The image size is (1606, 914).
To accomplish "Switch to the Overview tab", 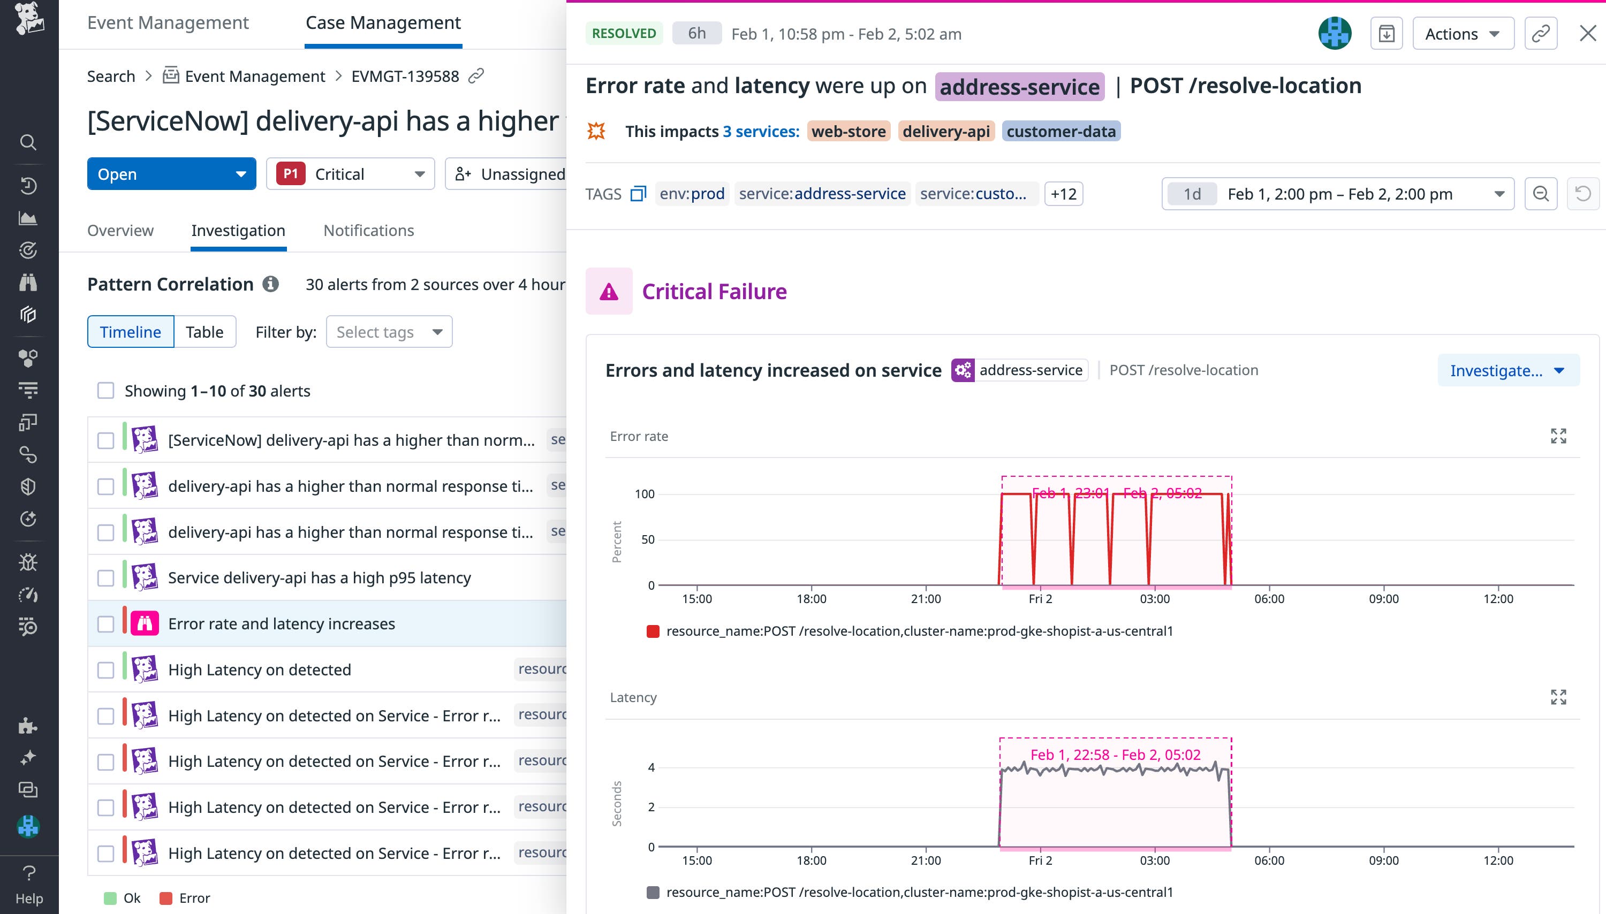I will [120, 231].
